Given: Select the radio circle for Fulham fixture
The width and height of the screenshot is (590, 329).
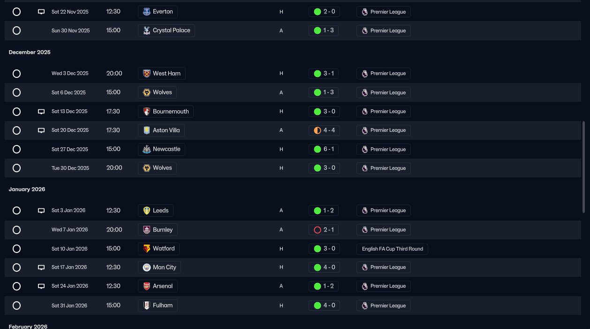Looking at the screenshot, I should [16, 306].
